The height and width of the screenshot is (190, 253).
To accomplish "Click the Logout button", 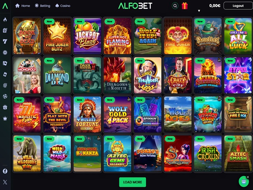I will (238, 6).
